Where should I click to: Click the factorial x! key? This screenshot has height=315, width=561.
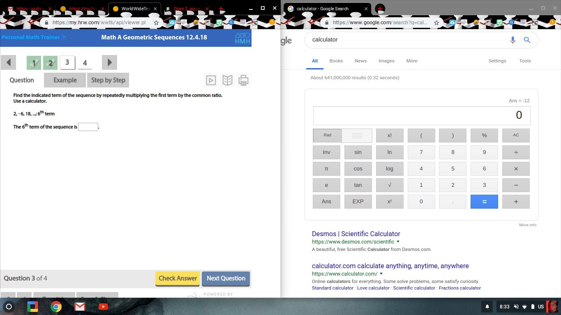(x=390, y=135)
